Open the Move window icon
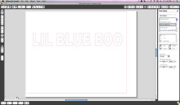Screen dimensions: 180x105 click(x=148, y=7)
